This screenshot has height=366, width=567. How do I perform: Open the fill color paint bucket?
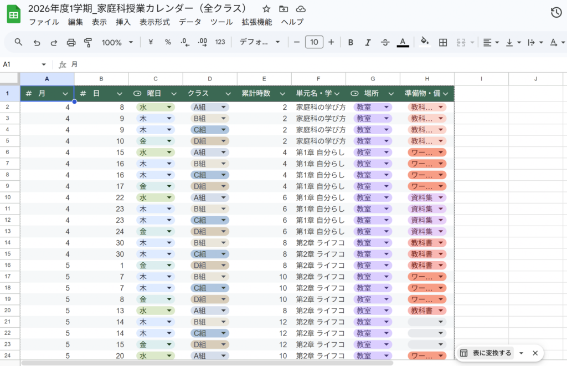point(425,42)
